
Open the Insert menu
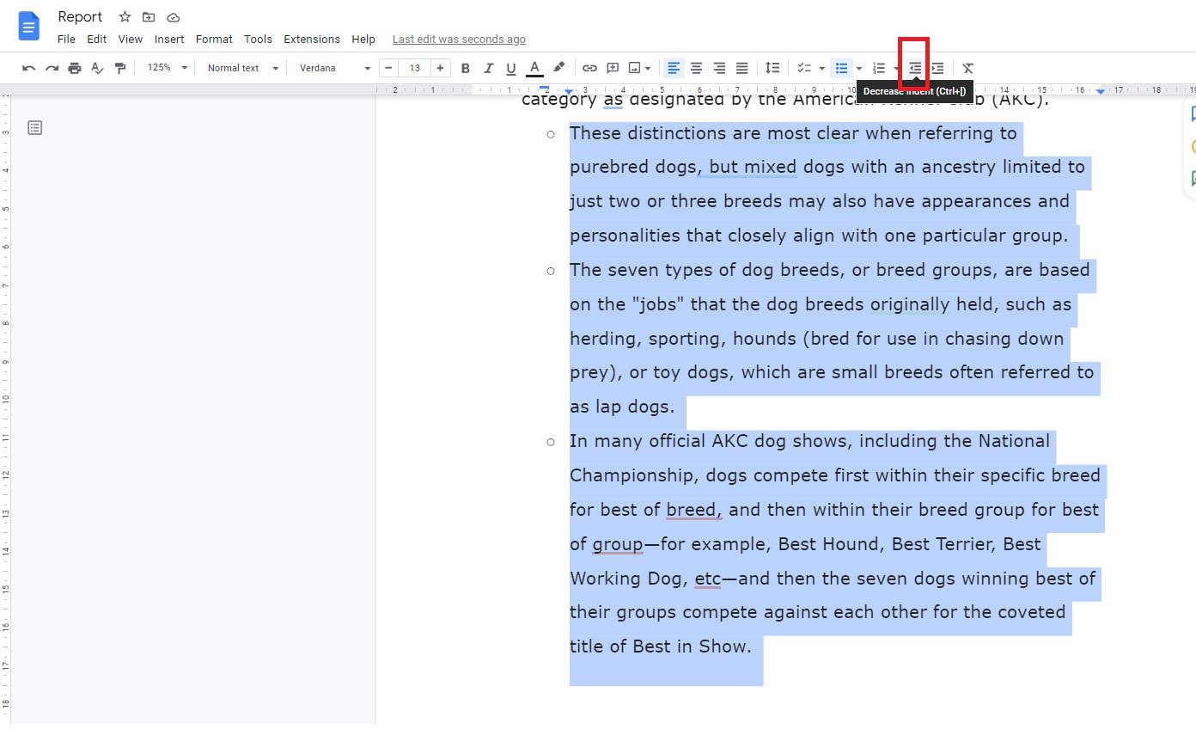169,40
